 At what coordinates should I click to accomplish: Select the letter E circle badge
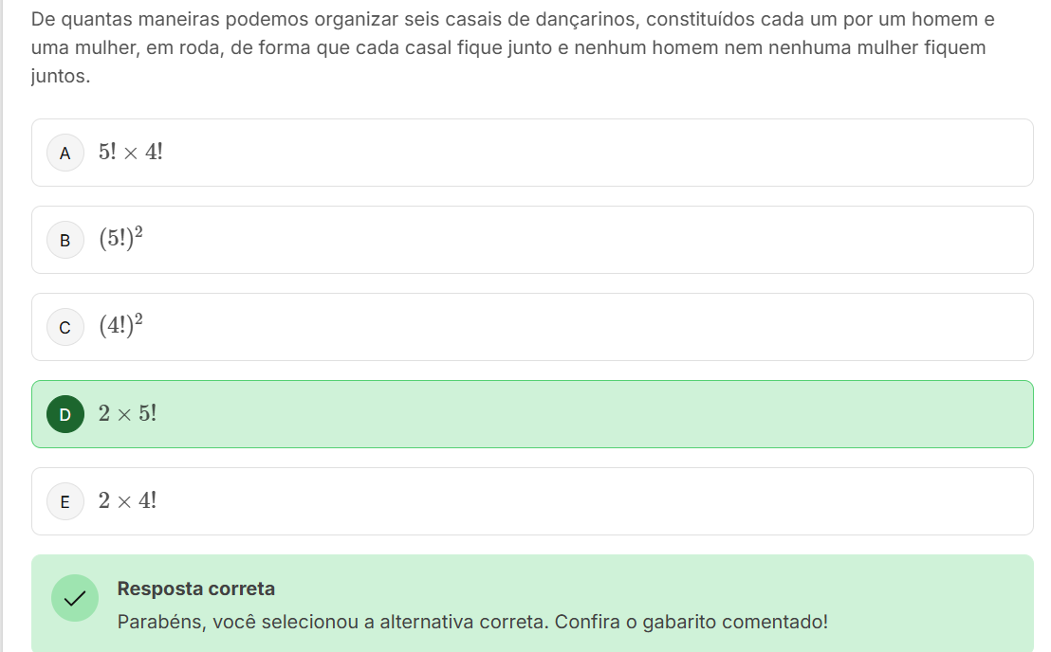[65, 501]
